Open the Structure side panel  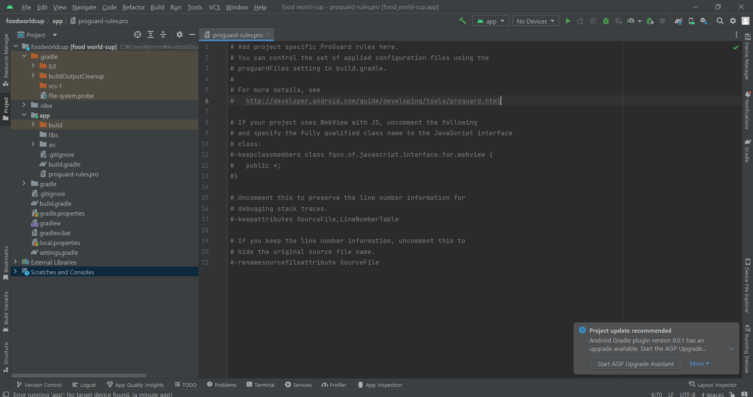point(6,357)
